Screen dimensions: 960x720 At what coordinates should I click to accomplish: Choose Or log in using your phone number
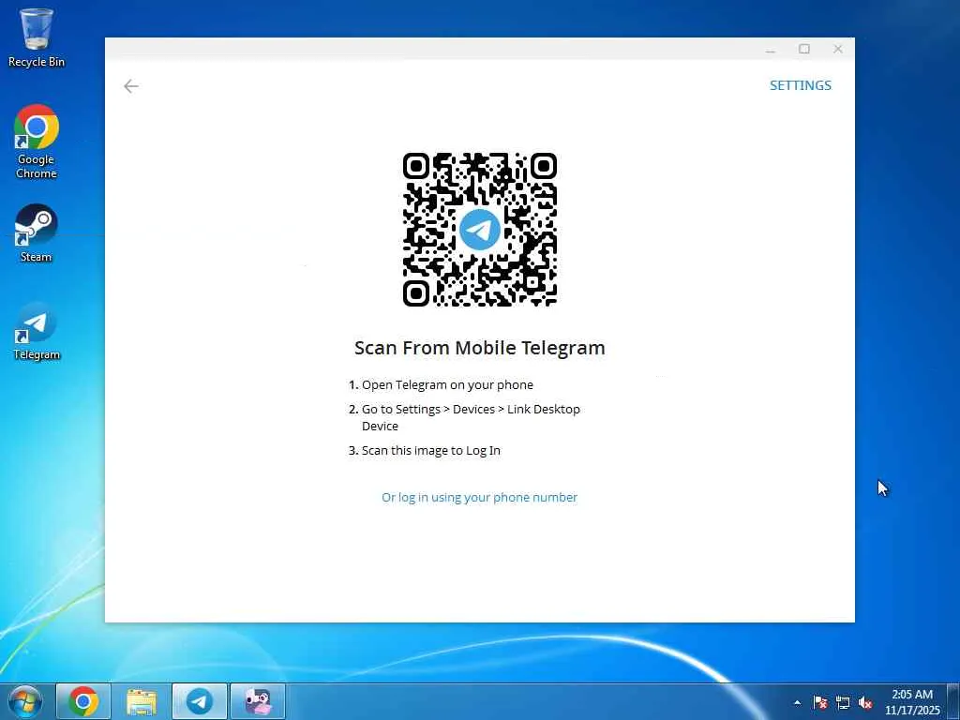click(479, 497)
